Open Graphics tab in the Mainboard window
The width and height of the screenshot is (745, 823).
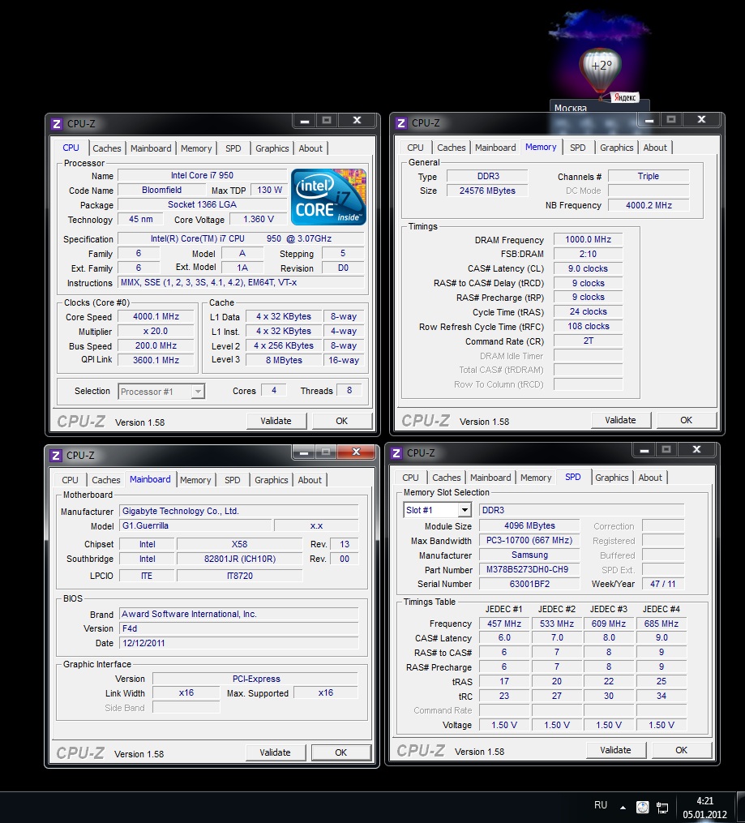[272, 480]
